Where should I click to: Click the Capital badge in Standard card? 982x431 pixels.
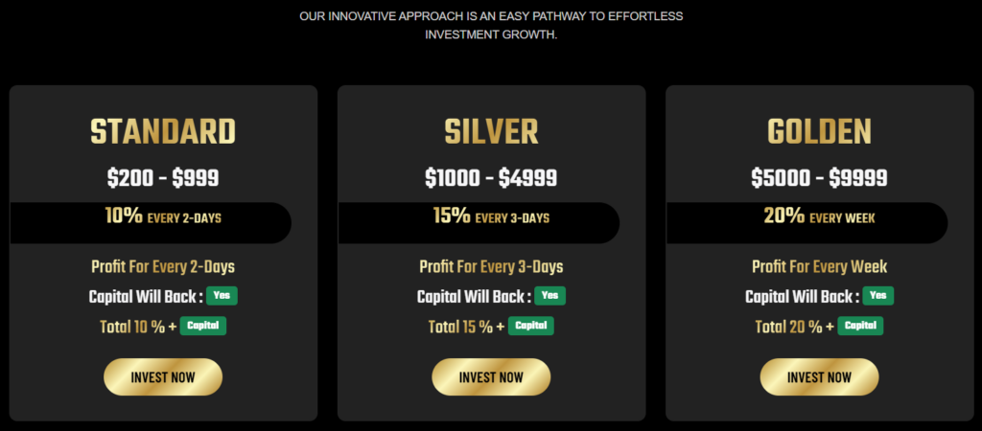[x=203, y=326]
